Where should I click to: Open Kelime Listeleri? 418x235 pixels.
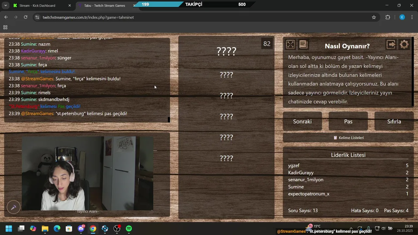coord(348,138)
